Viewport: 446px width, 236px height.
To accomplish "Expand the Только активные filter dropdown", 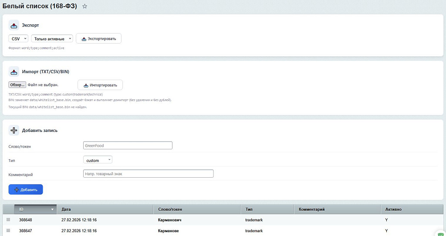I will point(52,39).
